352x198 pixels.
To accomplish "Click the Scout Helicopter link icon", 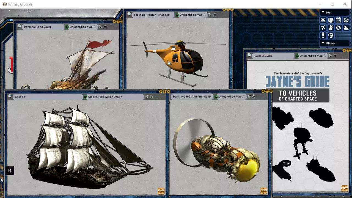I will click(129, 14).
